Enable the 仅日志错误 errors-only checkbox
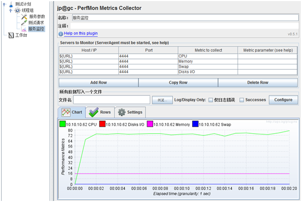This screenshot has width=302, height=202. [211, 100]
